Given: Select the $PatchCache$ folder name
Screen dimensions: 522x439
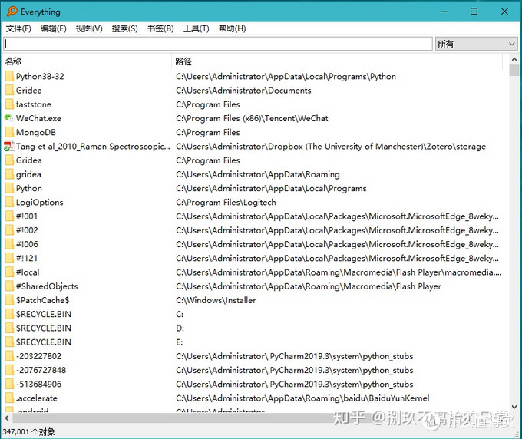Looking at the screenshot, I should pyautogui.click(x=43, y=300).
